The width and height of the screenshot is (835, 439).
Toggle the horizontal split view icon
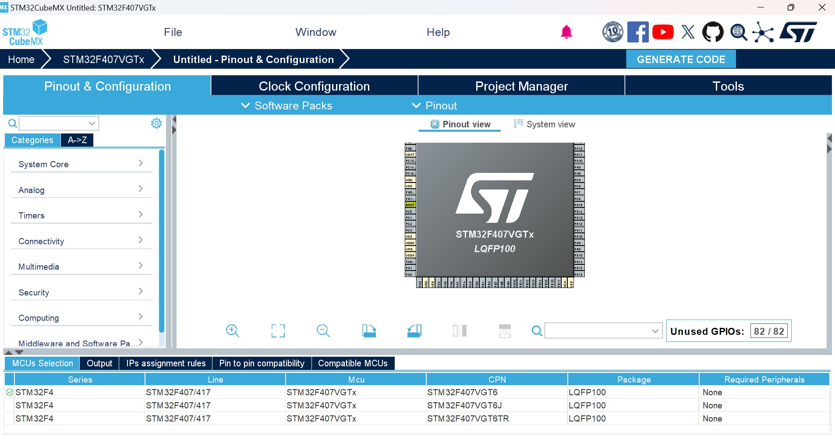tap(505, 331)
